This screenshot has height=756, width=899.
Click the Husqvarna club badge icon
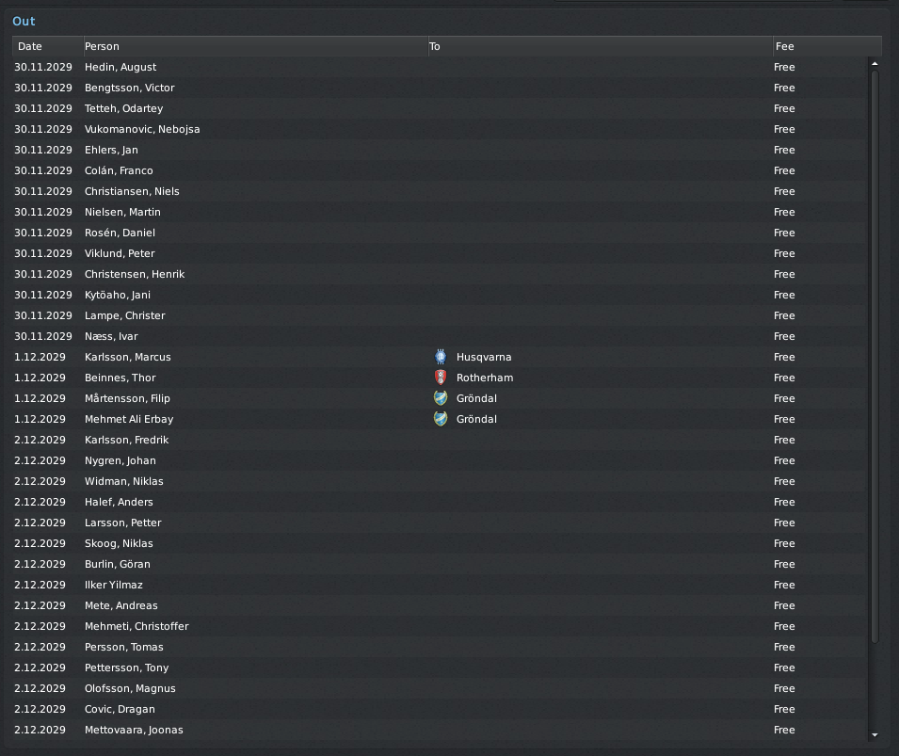pos(441,357)
